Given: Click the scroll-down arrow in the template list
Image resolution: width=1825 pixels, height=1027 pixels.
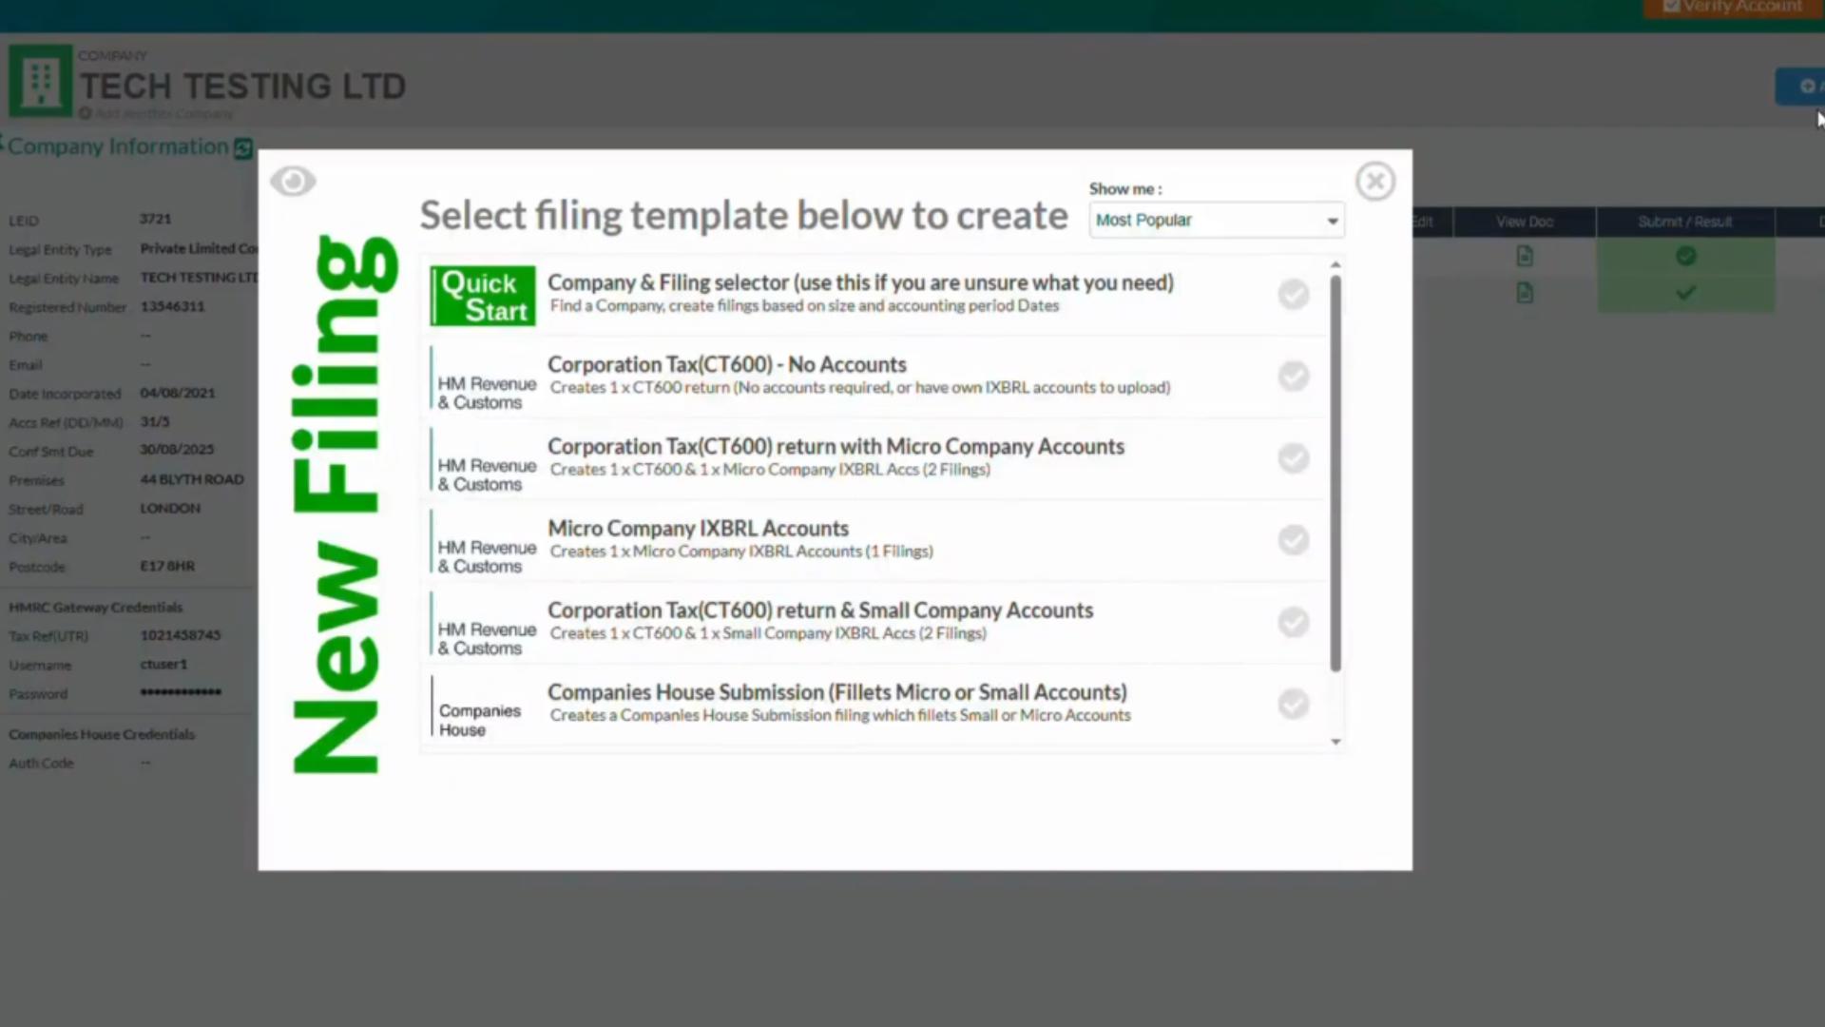Looking at the screenshot, I should point(1335,742).
